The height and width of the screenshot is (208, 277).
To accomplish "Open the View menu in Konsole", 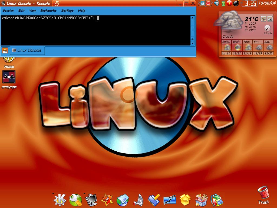I will [x=32, y=11].
